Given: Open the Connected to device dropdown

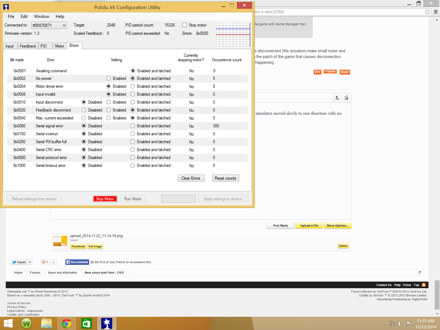Looking at the screenshot, I should (49, 25).
